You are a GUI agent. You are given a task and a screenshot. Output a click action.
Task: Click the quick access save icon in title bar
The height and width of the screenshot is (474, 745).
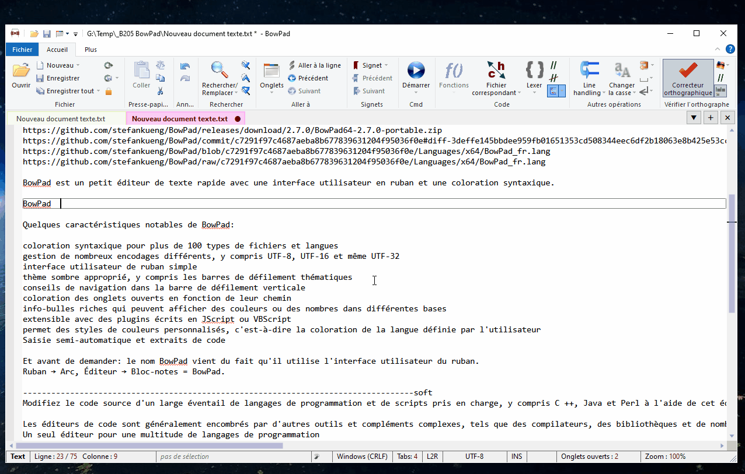pyautogui.click(x=47, y=34)
